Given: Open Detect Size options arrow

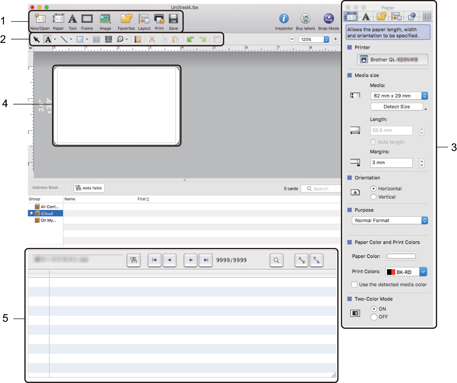Looking at the screenshot, I should (x=426, y=109).
